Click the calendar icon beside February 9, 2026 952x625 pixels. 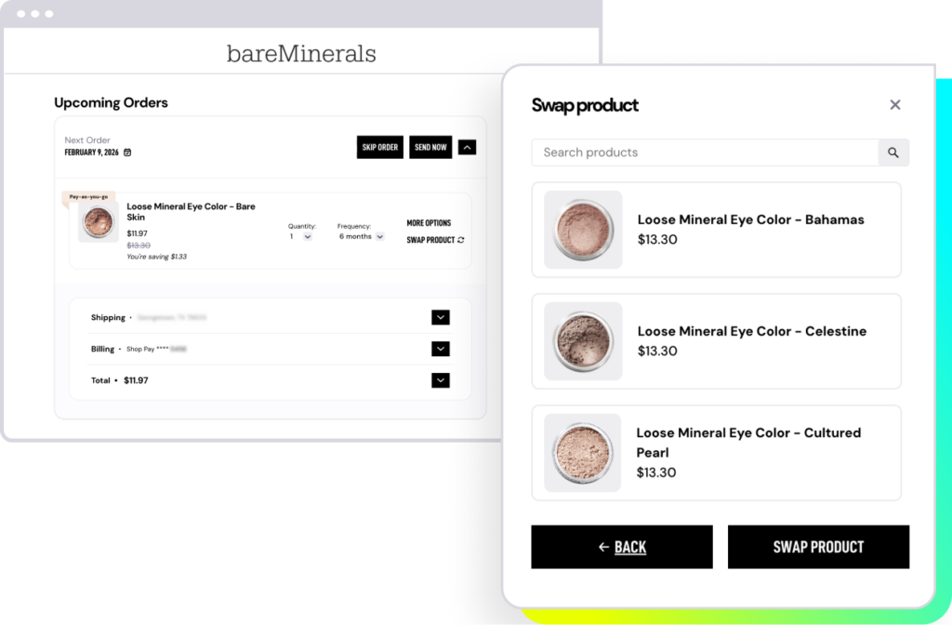127,153
